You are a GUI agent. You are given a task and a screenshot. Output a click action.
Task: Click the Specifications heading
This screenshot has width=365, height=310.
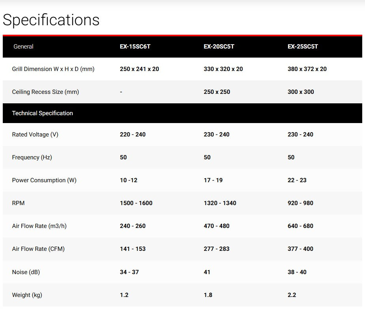[51, 20]
